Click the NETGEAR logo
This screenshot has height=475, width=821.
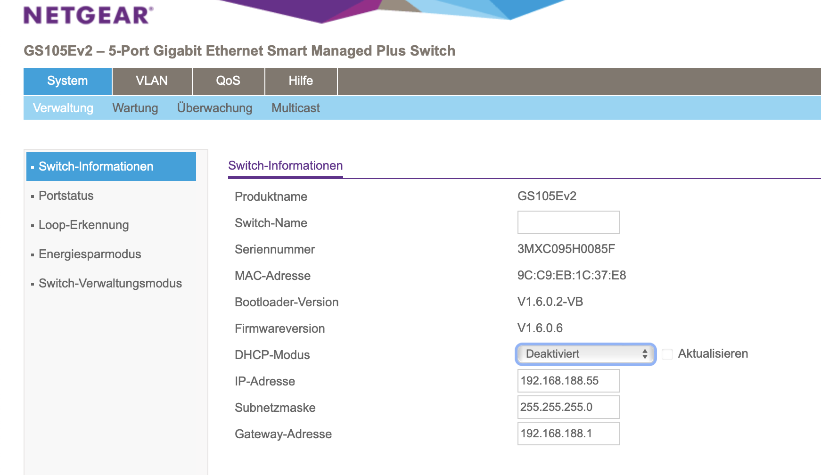(x=88, y=15)
